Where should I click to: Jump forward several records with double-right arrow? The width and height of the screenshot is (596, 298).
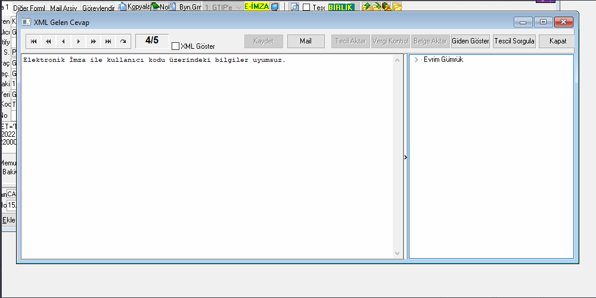point(93,41)
